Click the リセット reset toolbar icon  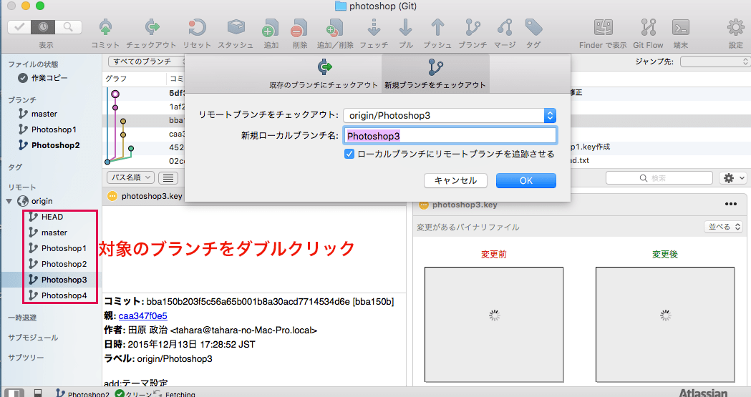(197, 28)
